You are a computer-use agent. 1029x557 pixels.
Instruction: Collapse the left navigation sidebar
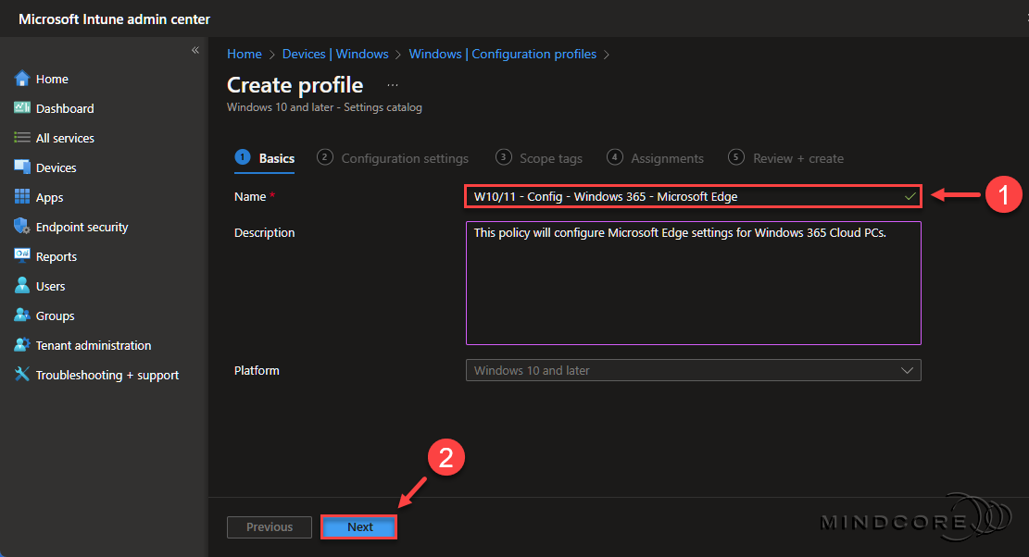[195, 50]
